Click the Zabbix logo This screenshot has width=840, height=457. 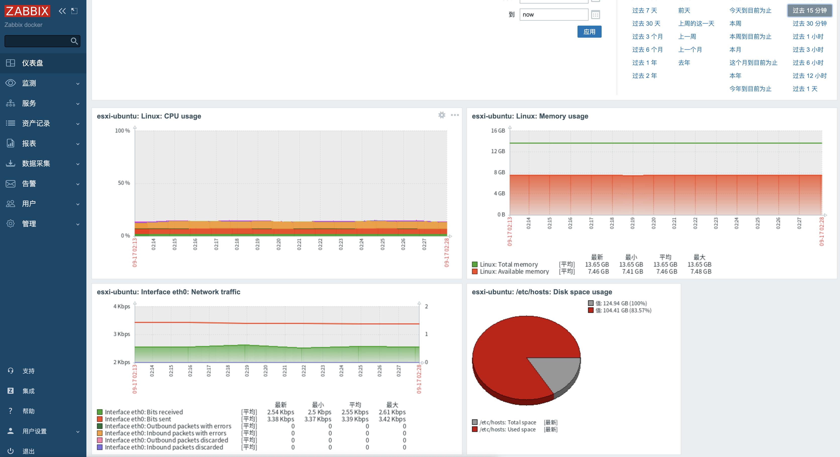(27, 11)
